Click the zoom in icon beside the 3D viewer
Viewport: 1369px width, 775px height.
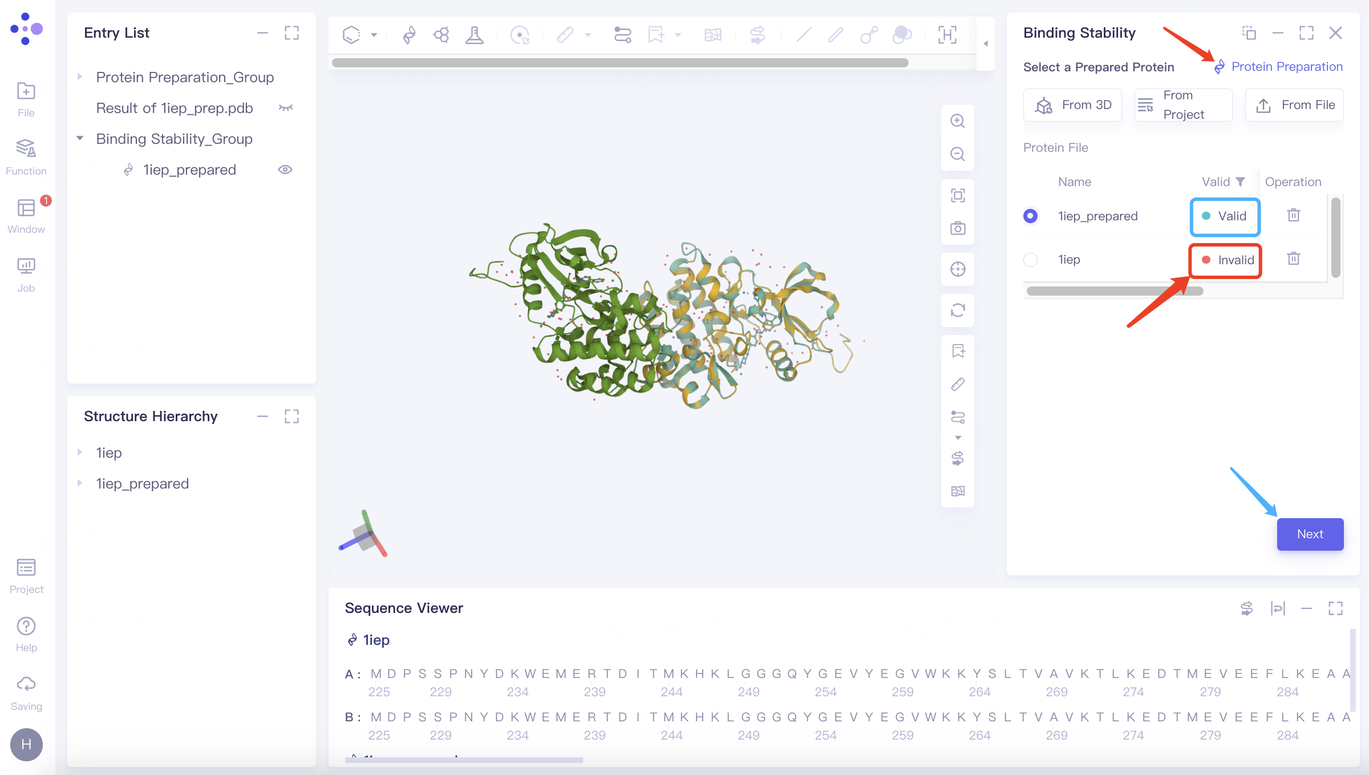958,121
